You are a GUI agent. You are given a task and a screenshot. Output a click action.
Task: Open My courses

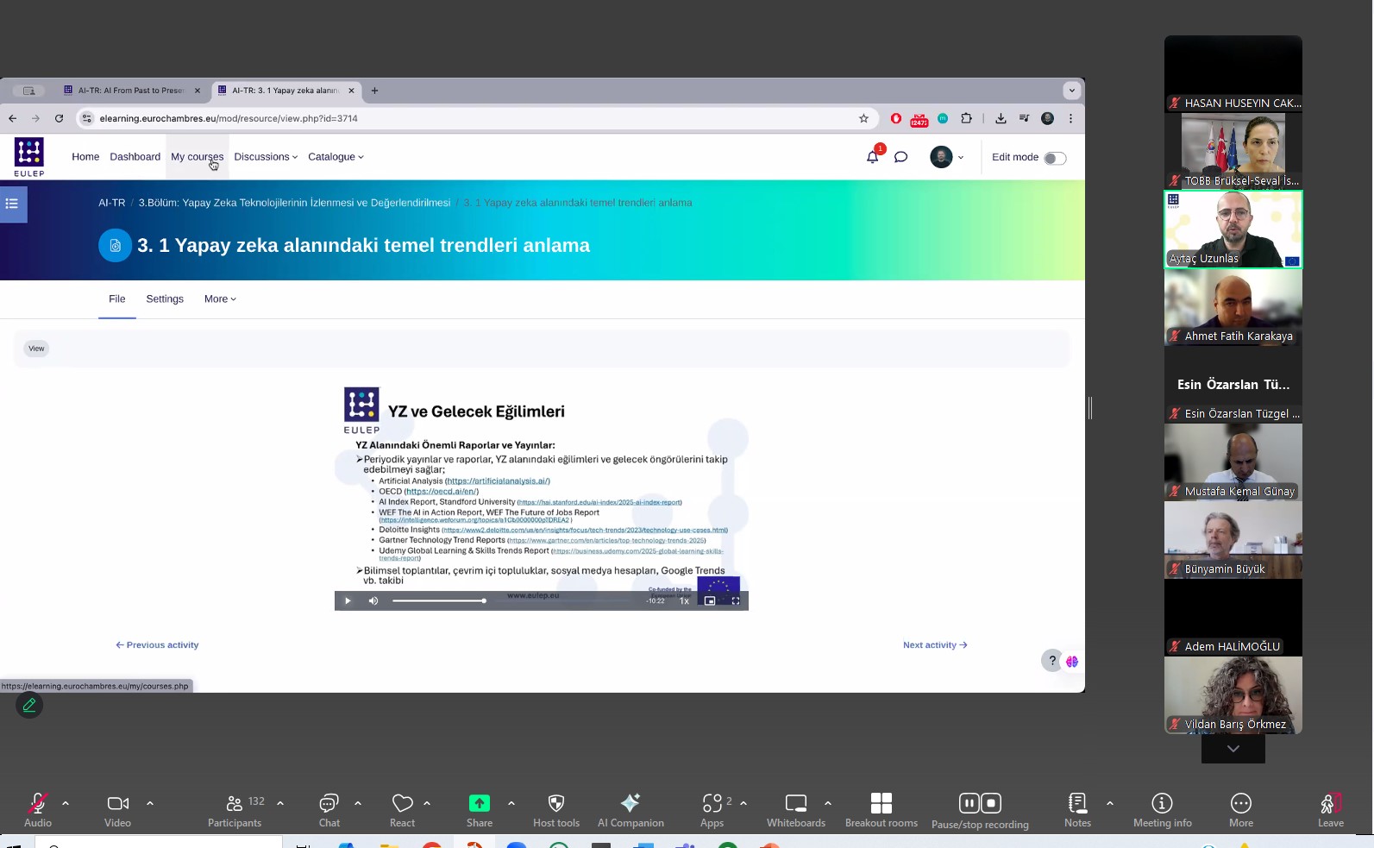[197, 157]
